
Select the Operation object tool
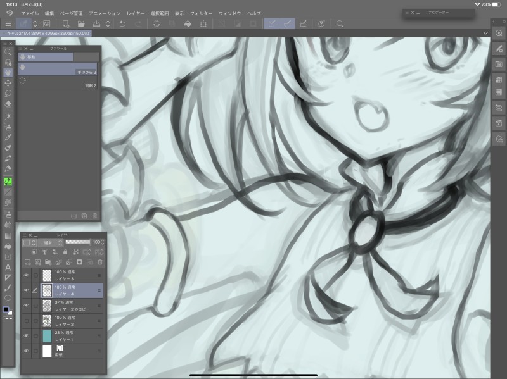click(8, 62)
